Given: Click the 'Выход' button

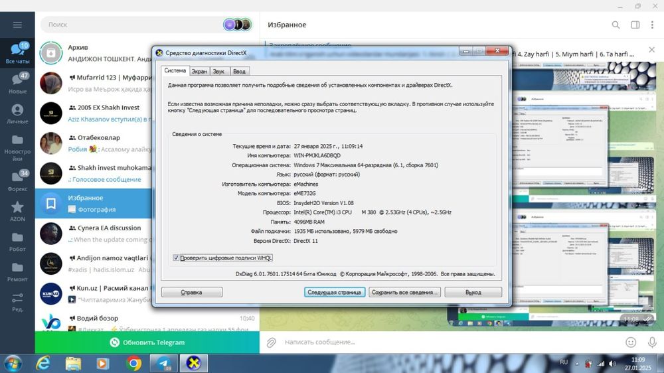Looking at the screenshot, I should 473,292.
